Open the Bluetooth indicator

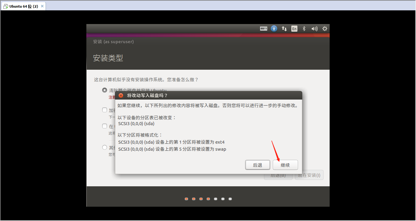(304, 29)
